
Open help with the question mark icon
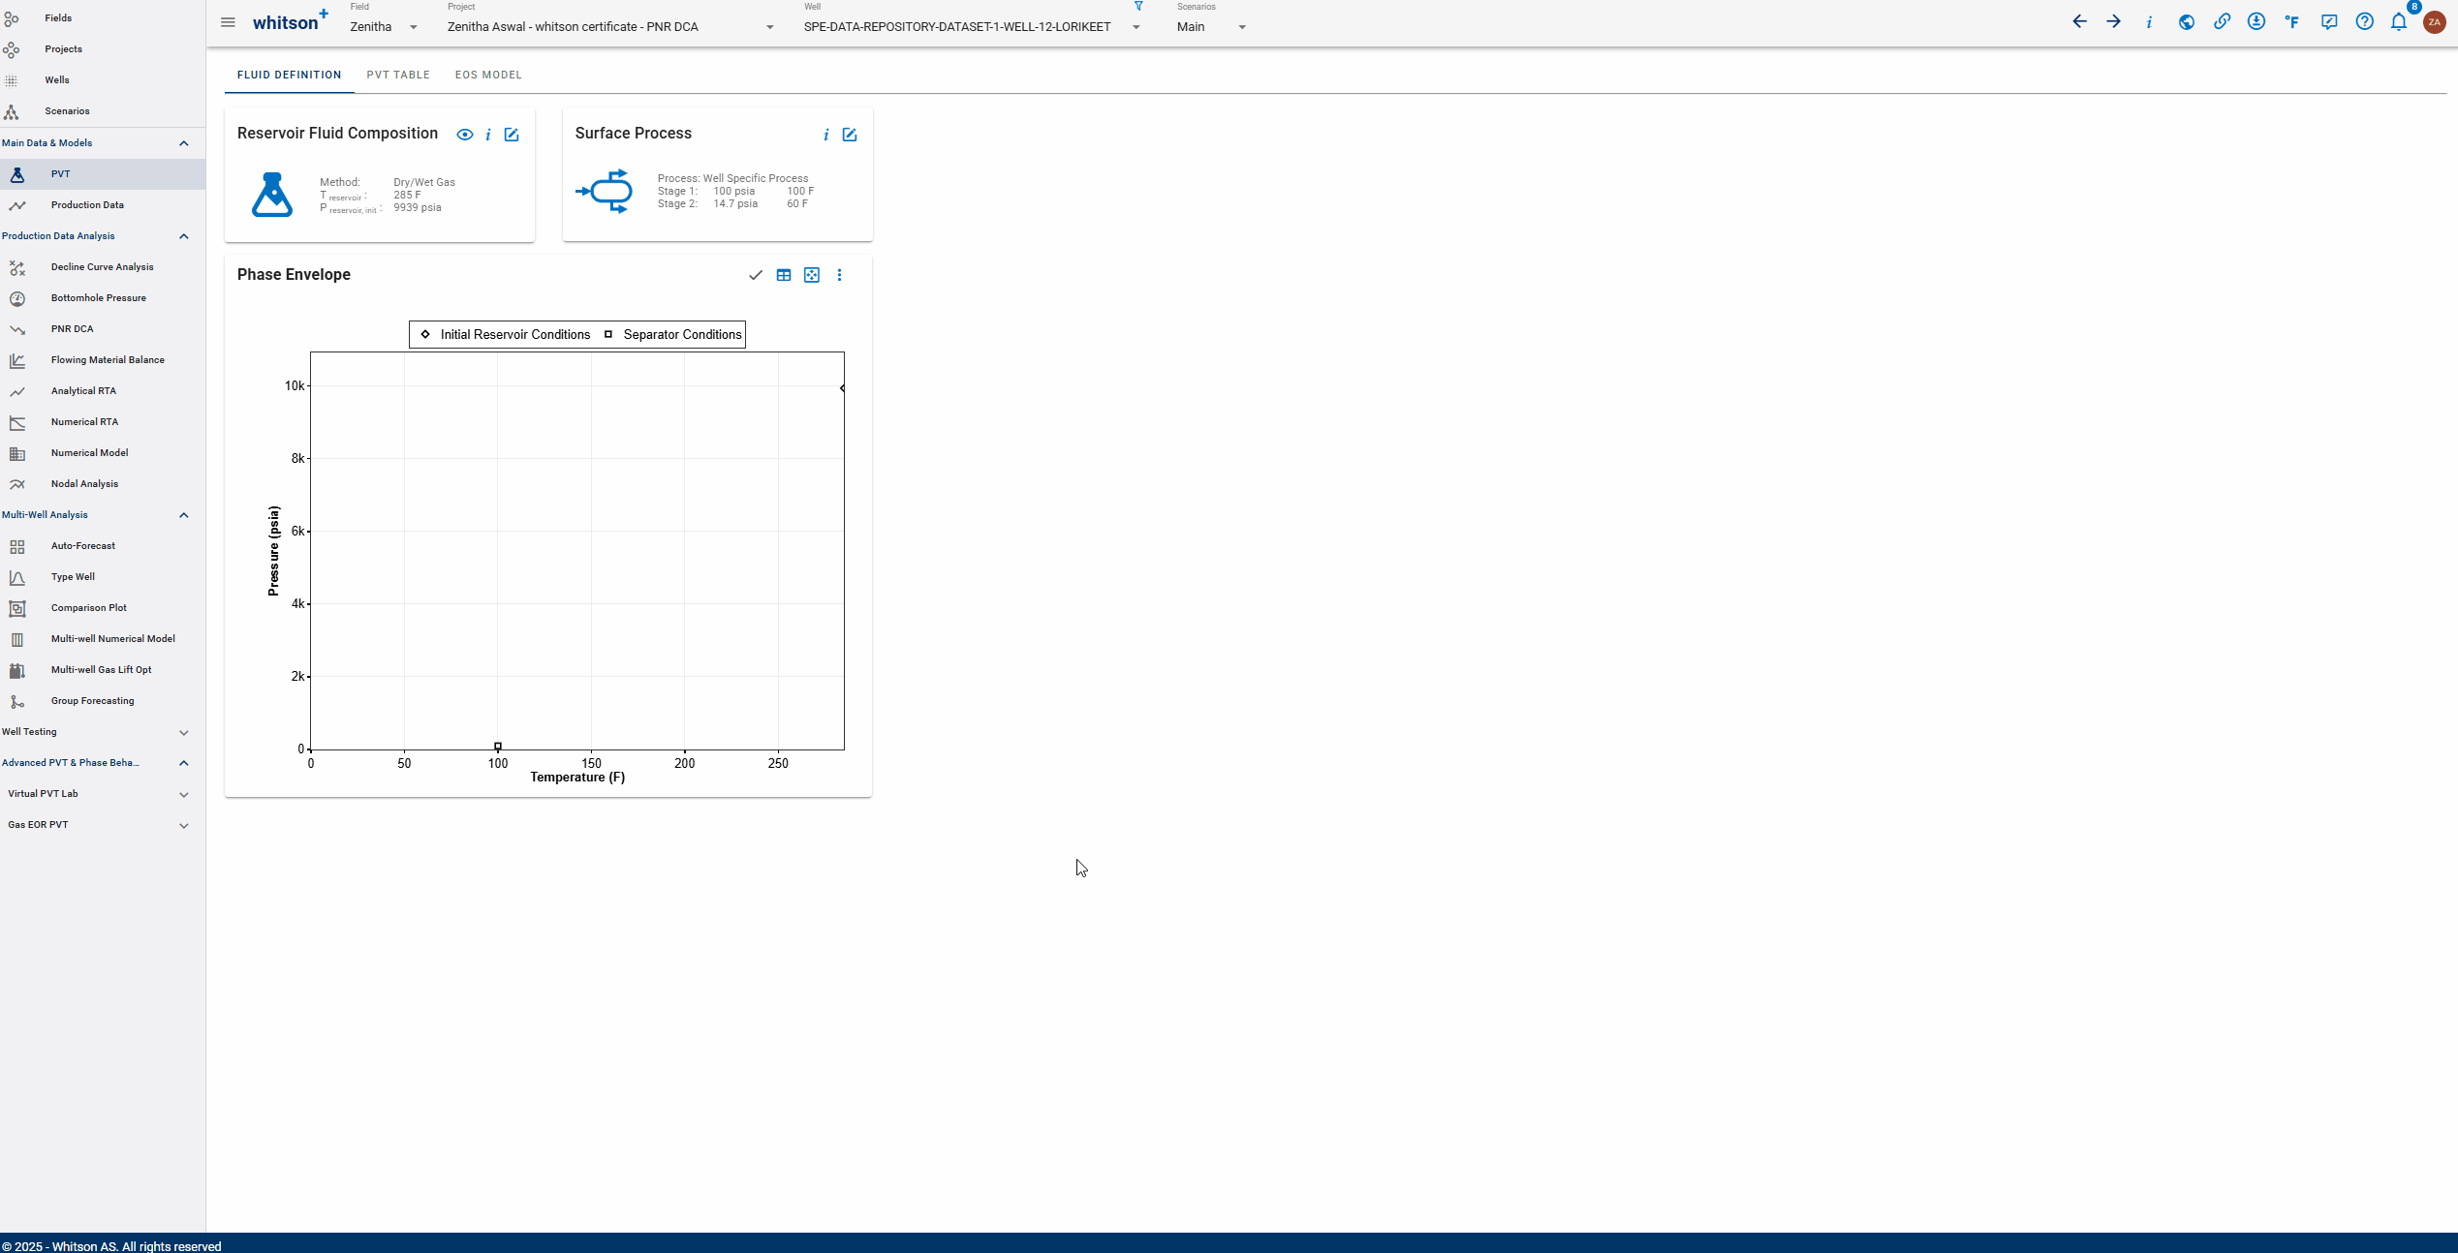coord(2365,21)
